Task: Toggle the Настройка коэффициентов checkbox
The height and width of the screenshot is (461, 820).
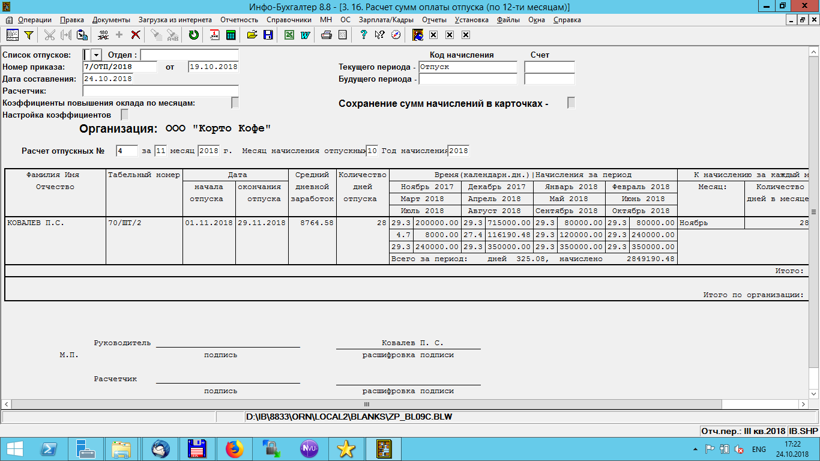Action: (x=125, y=114)
